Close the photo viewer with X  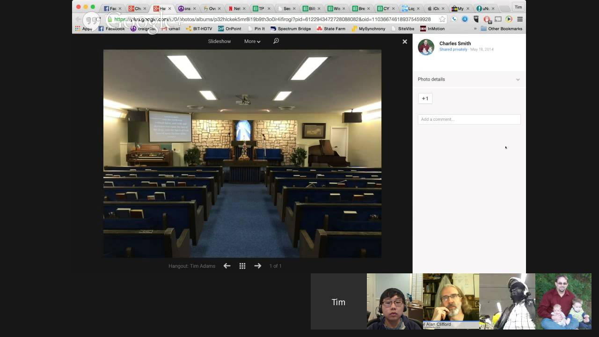tap(405, 42)
